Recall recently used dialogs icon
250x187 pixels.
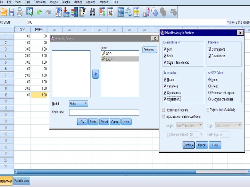[30, 12]
